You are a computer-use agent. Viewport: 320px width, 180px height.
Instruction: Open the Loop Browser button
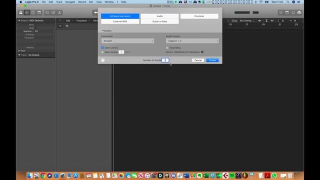(293, 12)
